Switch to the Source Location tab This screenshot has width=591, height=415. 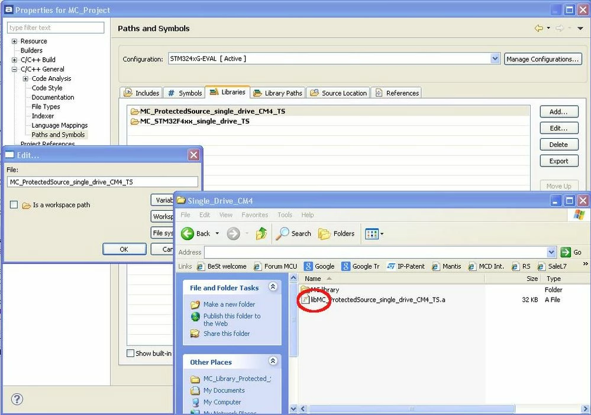click(338, 93)
